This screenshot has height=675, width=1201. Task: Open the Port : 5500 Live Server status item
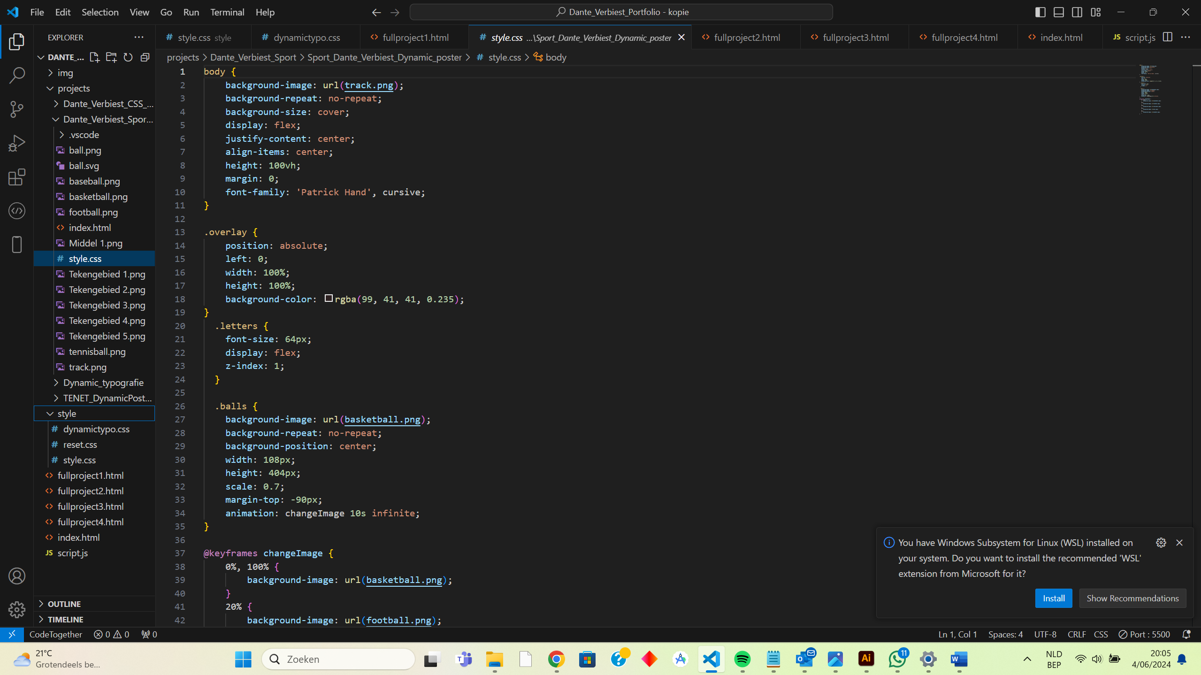pyautogui.click(x=1144, y=634)
